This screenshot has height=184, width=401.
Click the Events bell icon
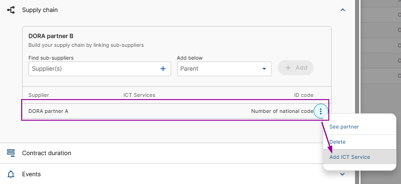click(11, 174)
